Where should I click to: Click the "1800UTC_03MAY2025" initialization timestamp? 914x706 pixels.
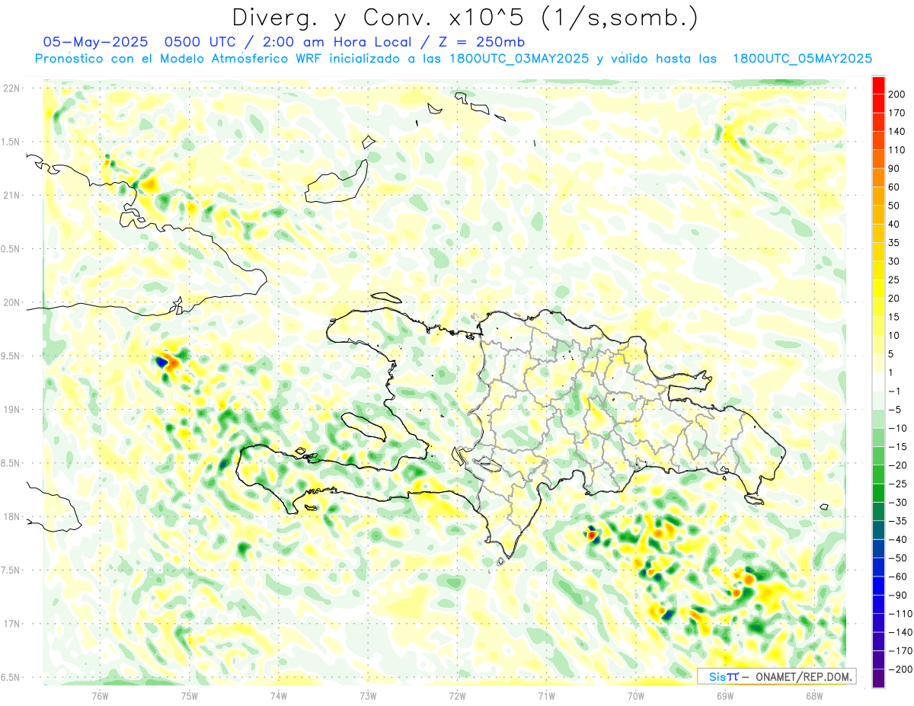[519, 59]
